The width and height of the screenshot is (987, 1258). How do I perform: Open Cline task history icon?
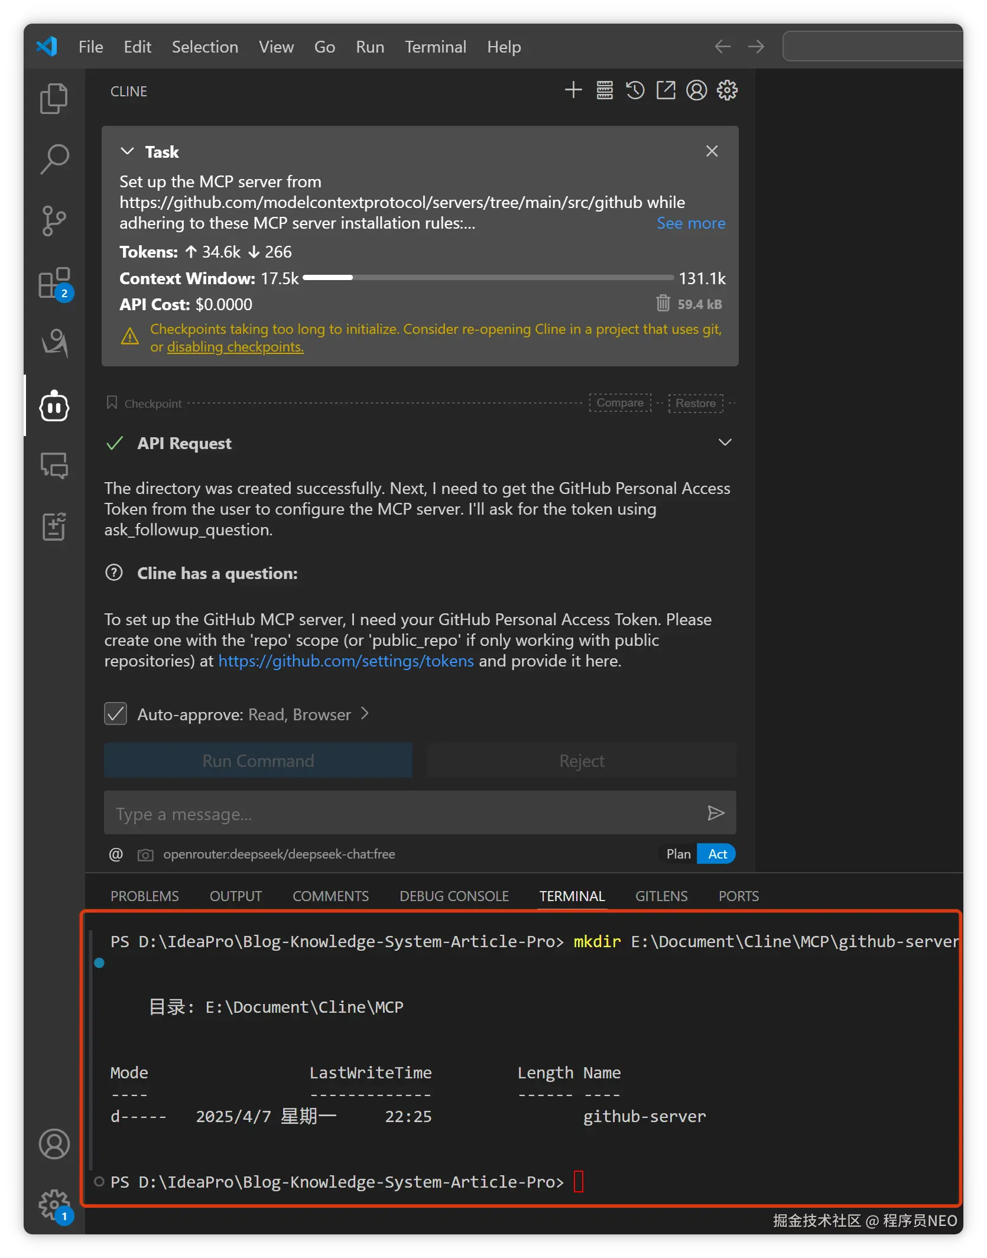(x=635, y=90)
